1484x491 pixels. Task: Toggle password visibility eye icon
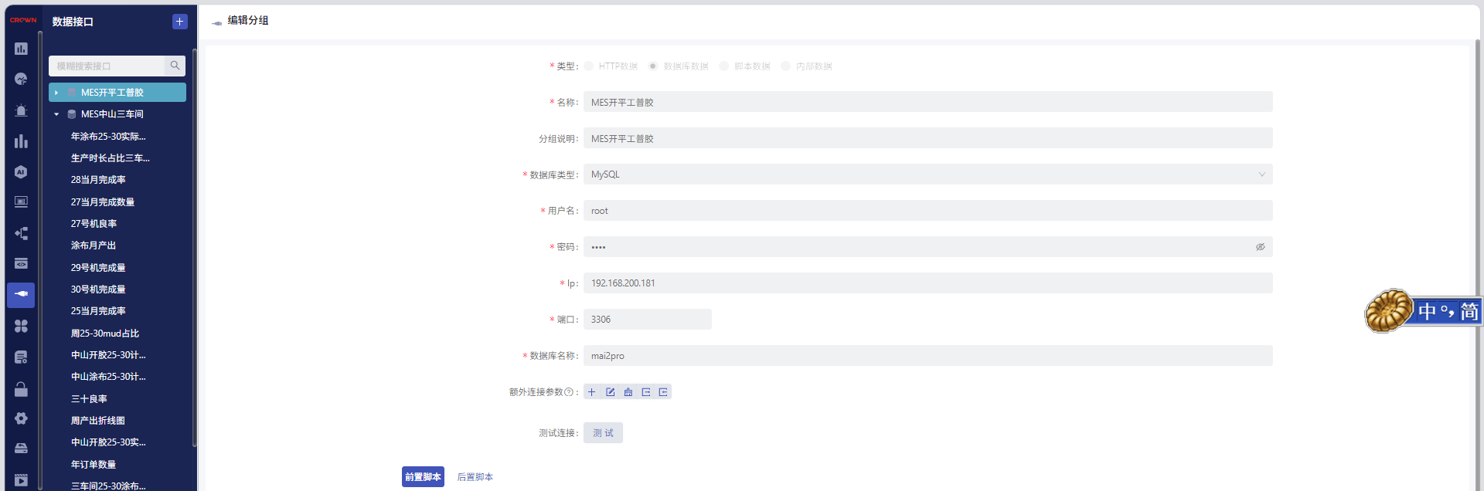pos(1260,247)
